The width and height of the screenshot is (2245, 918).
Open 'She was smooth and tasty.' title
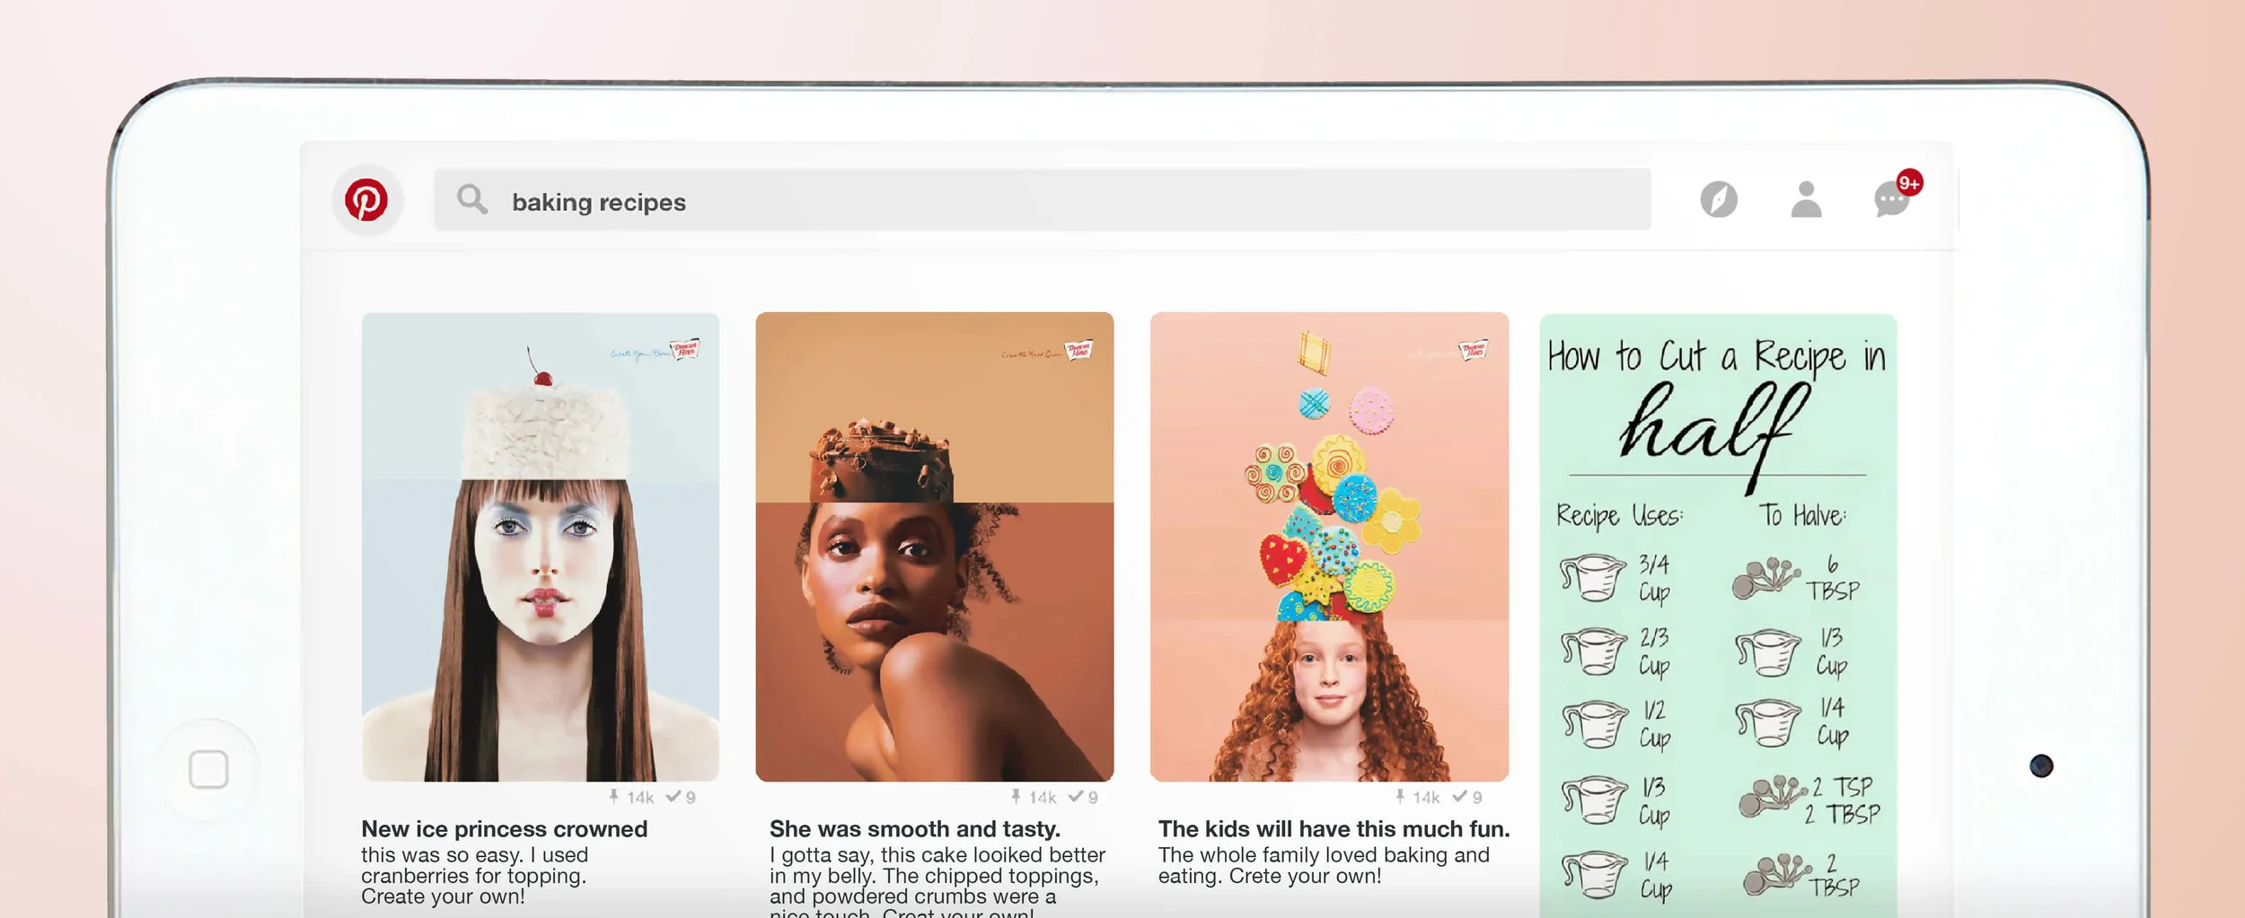[x=915, y=829]
